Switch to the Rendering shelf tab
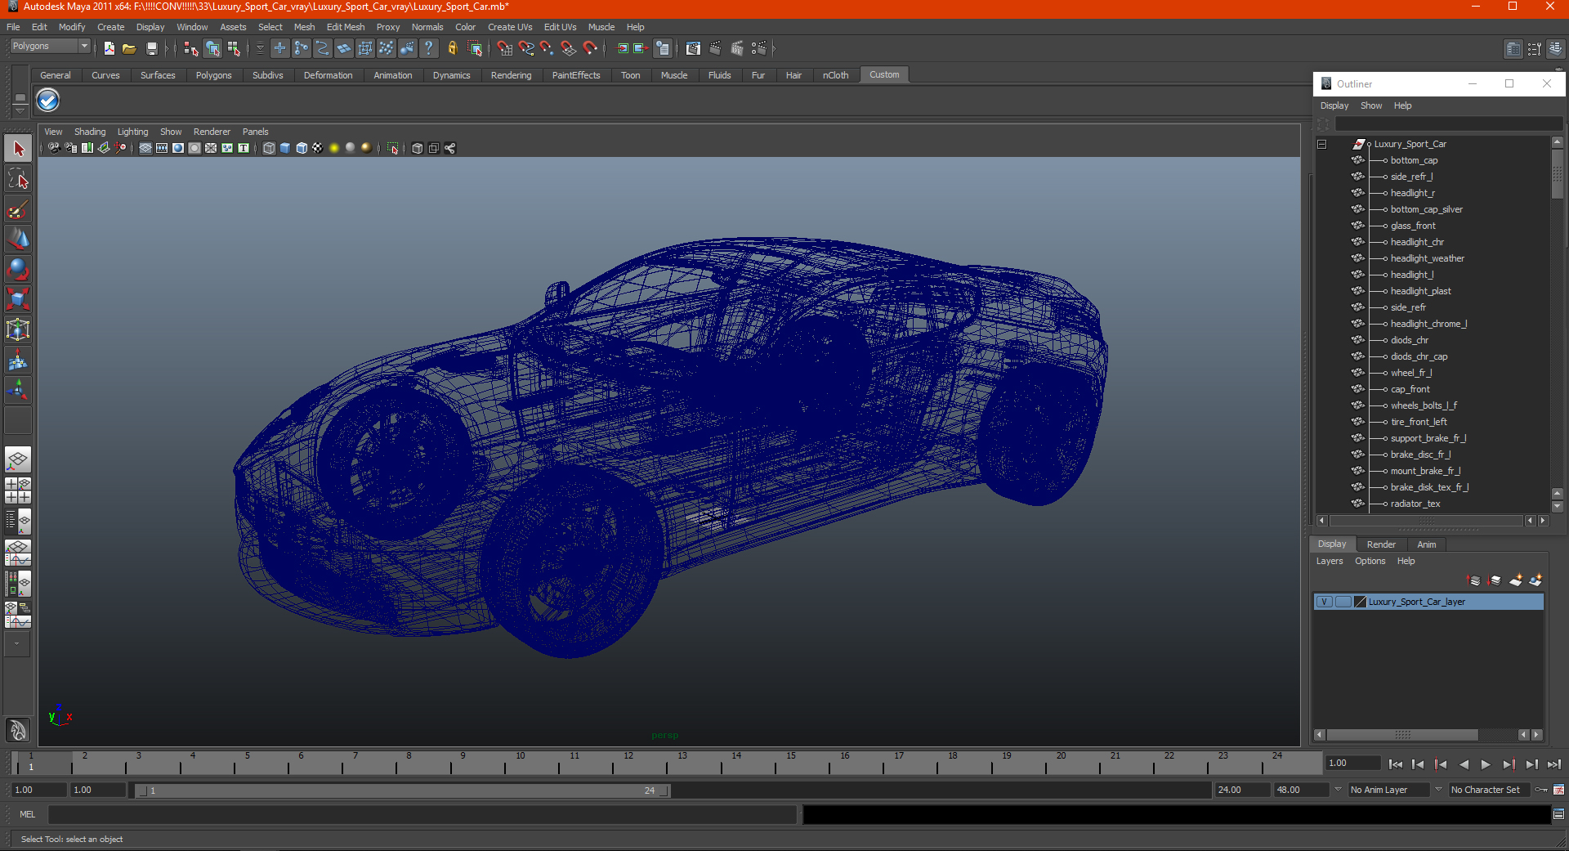1569x851 pixels. [x=511, y=75]
